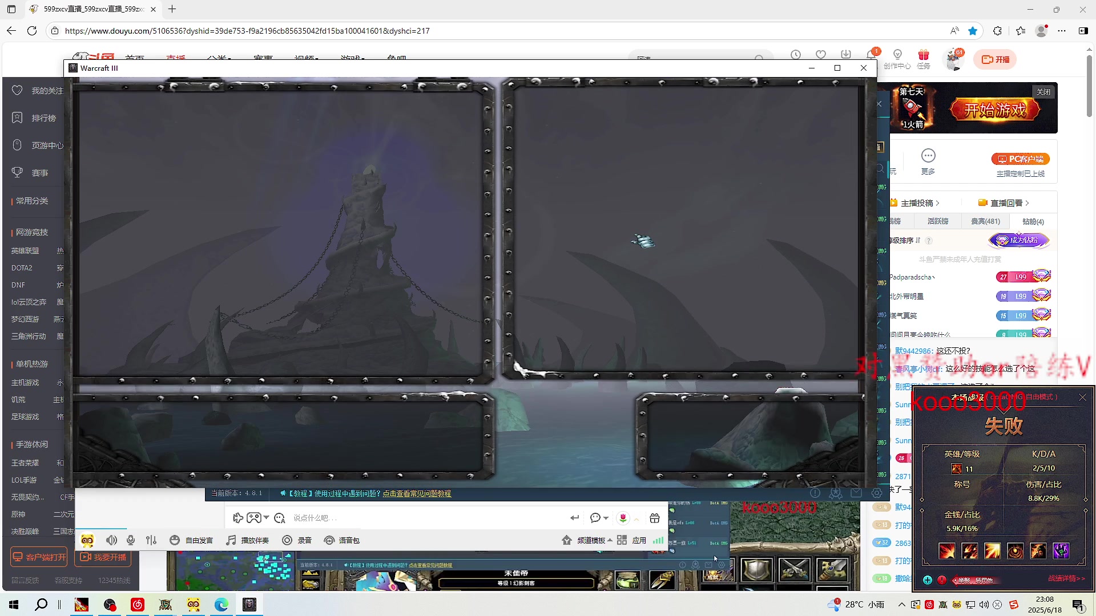Open Windows Start menu
Viewport: 1096px width, 616px height.
[14, 605]
